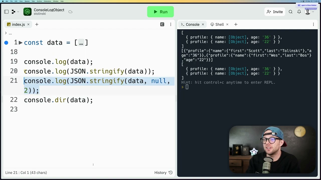The width and height of the screenshot is (321, 180).
Task: Click the stringified JSON console output
Action: pos(246,55)
